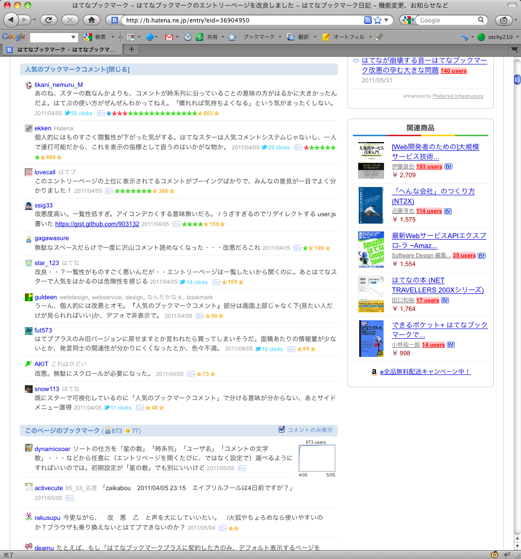
Task: Open the otchy210 account dropdown
Action: (518, 37)
